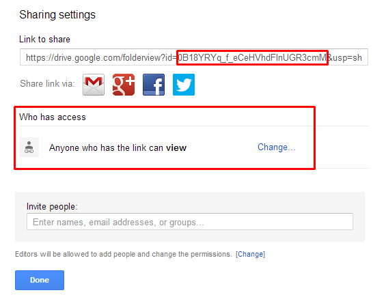Share the link via Gmail icon
386x299 pixels.
[x=94, y=85]
